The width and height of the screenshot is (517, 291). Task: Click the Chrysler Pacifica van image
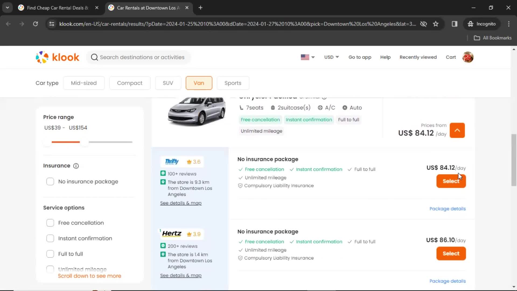coord(197,111)
